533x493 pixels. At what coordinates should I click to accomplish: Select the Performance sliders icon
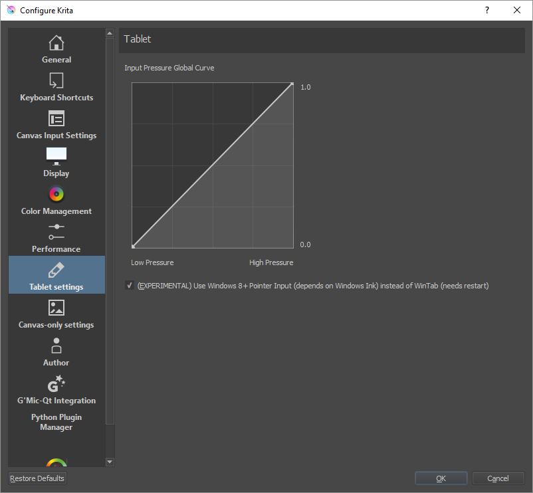tap(56, 232)
